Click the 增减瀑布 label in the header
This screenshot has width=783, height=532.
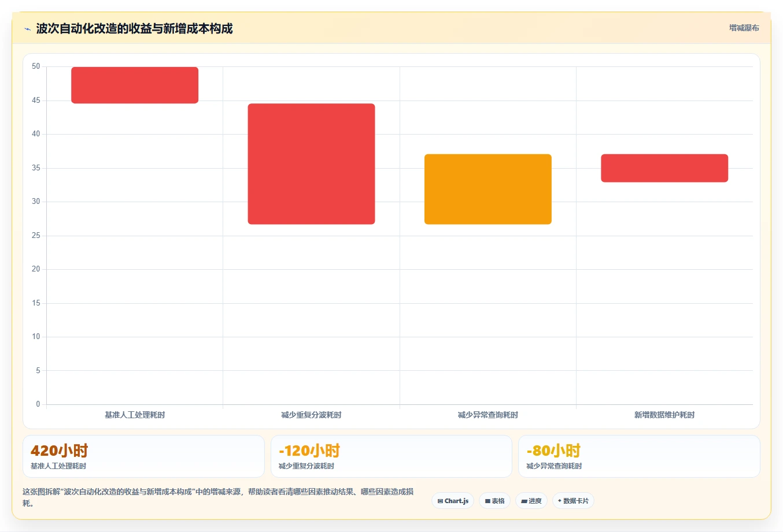(x=744, y=28)
